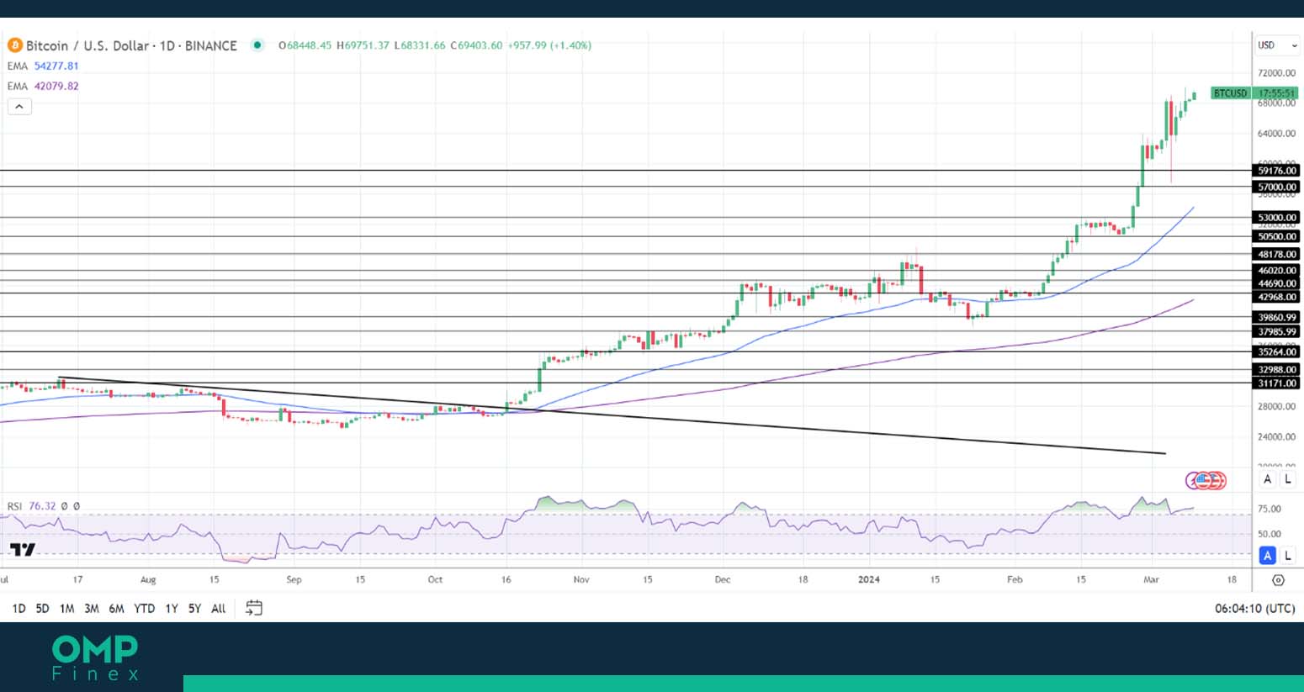The height and width of the screenshot is (692, 1304).
Task: Click the 32988.00 price level label
Action: click(x=1276, y=370)
